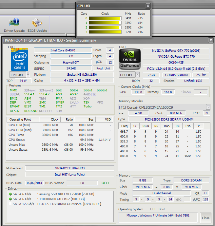Click the VID column header

pyautogui.click(x=105, y=119)
